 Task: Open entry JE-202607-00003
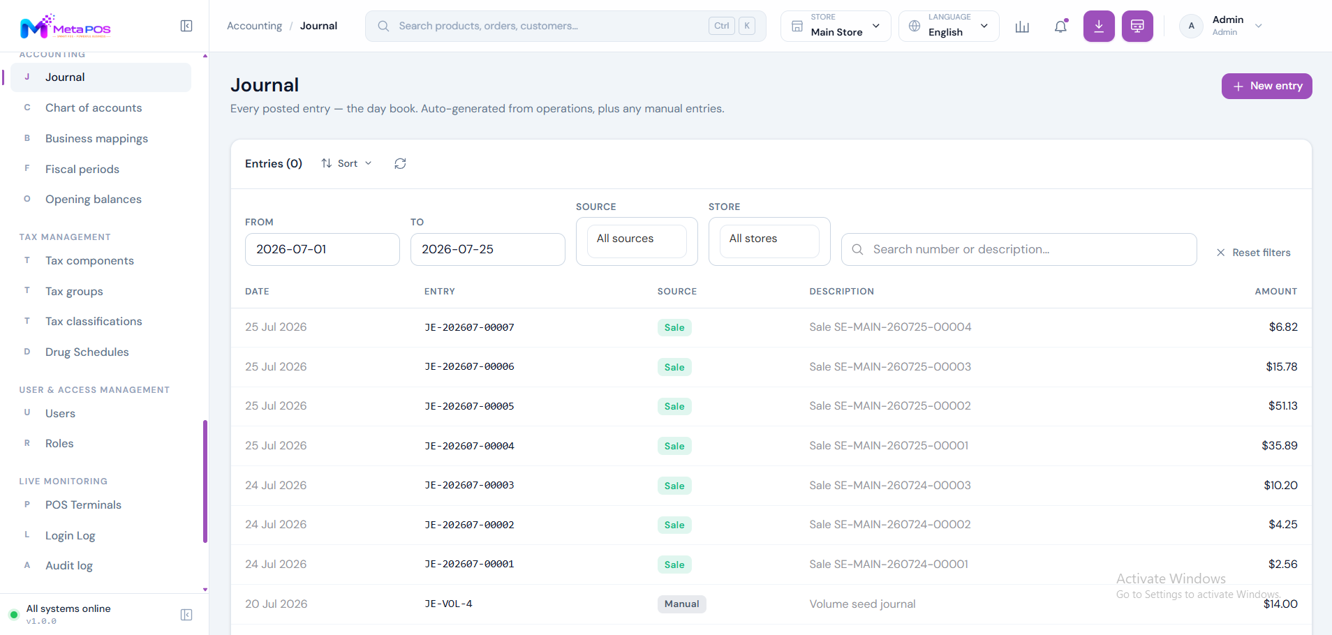point(469,485)
